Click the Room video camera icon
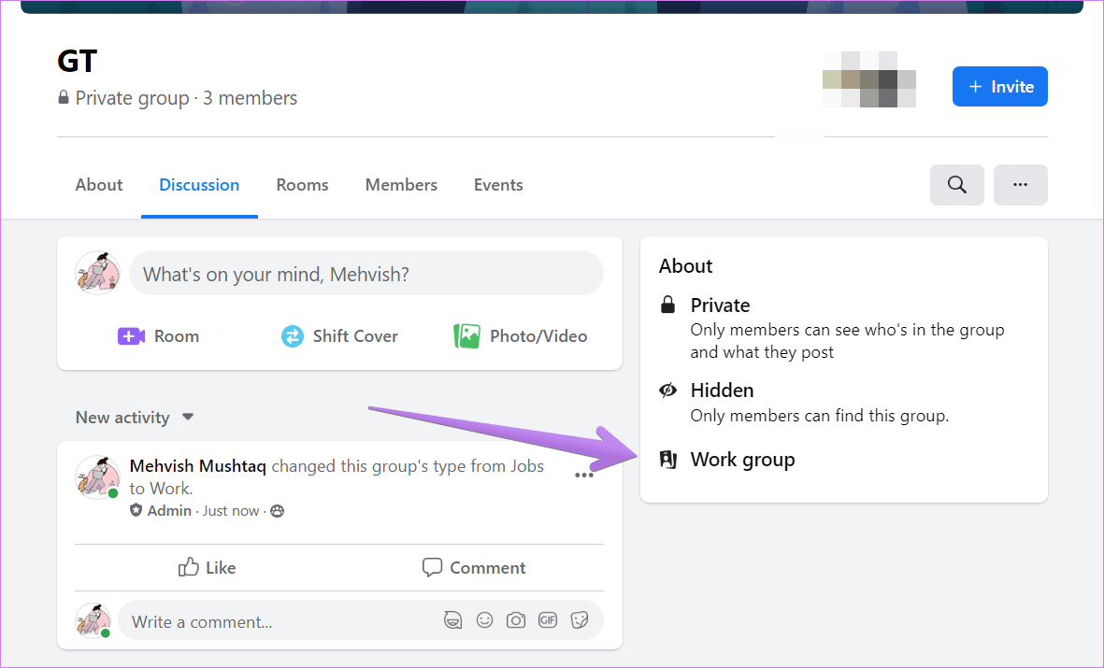 [131, 336]
